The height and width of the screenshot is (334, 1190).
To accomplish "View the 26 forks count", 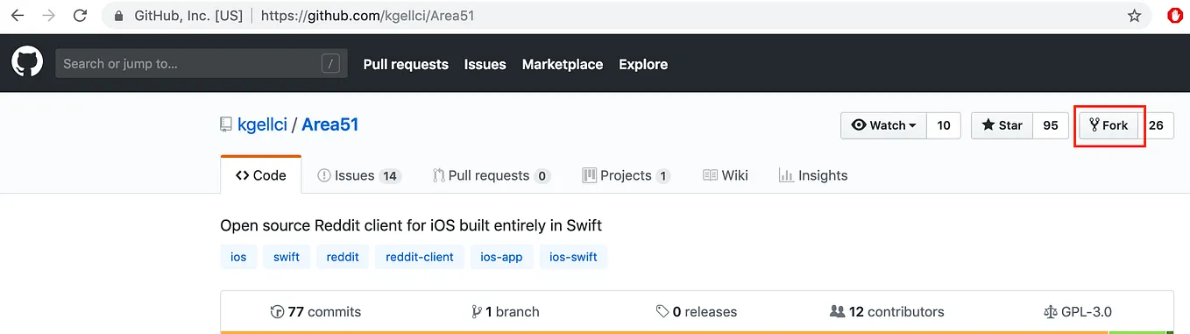I will click(1156, 125).
